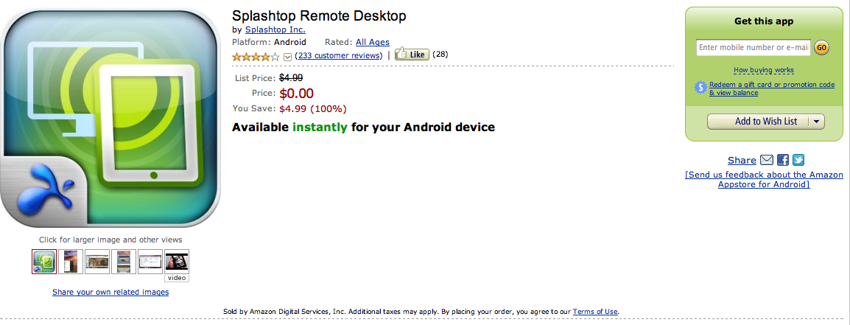Open the 233 customer reviews link
The width and height of the screenshot is (850, 325).
pyautogui.click(x=339, y=55)
